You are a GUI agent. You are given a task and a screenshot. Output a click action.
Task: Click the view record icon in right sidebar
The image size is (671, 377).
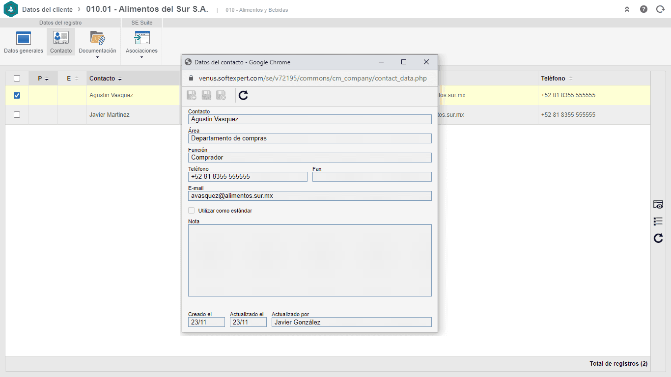[x=658, y=205]
